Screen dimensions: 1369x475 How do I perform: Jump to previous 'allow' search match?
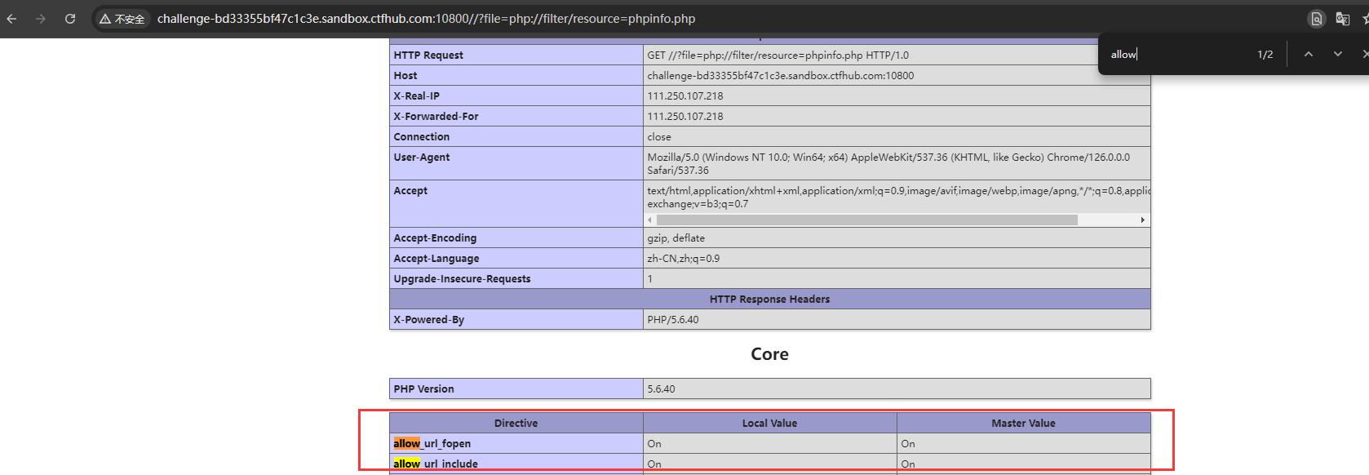1308,54
